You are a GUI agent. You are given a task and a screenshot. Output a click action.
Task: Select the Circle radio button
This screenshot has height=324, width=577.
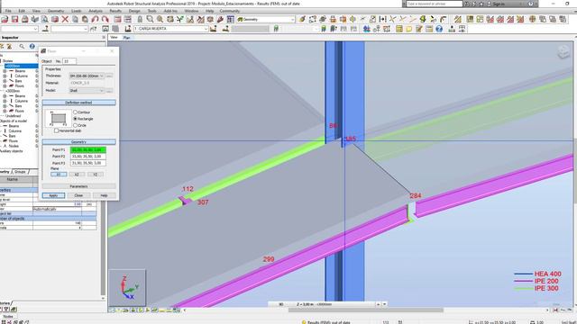[x=75, y=125]
